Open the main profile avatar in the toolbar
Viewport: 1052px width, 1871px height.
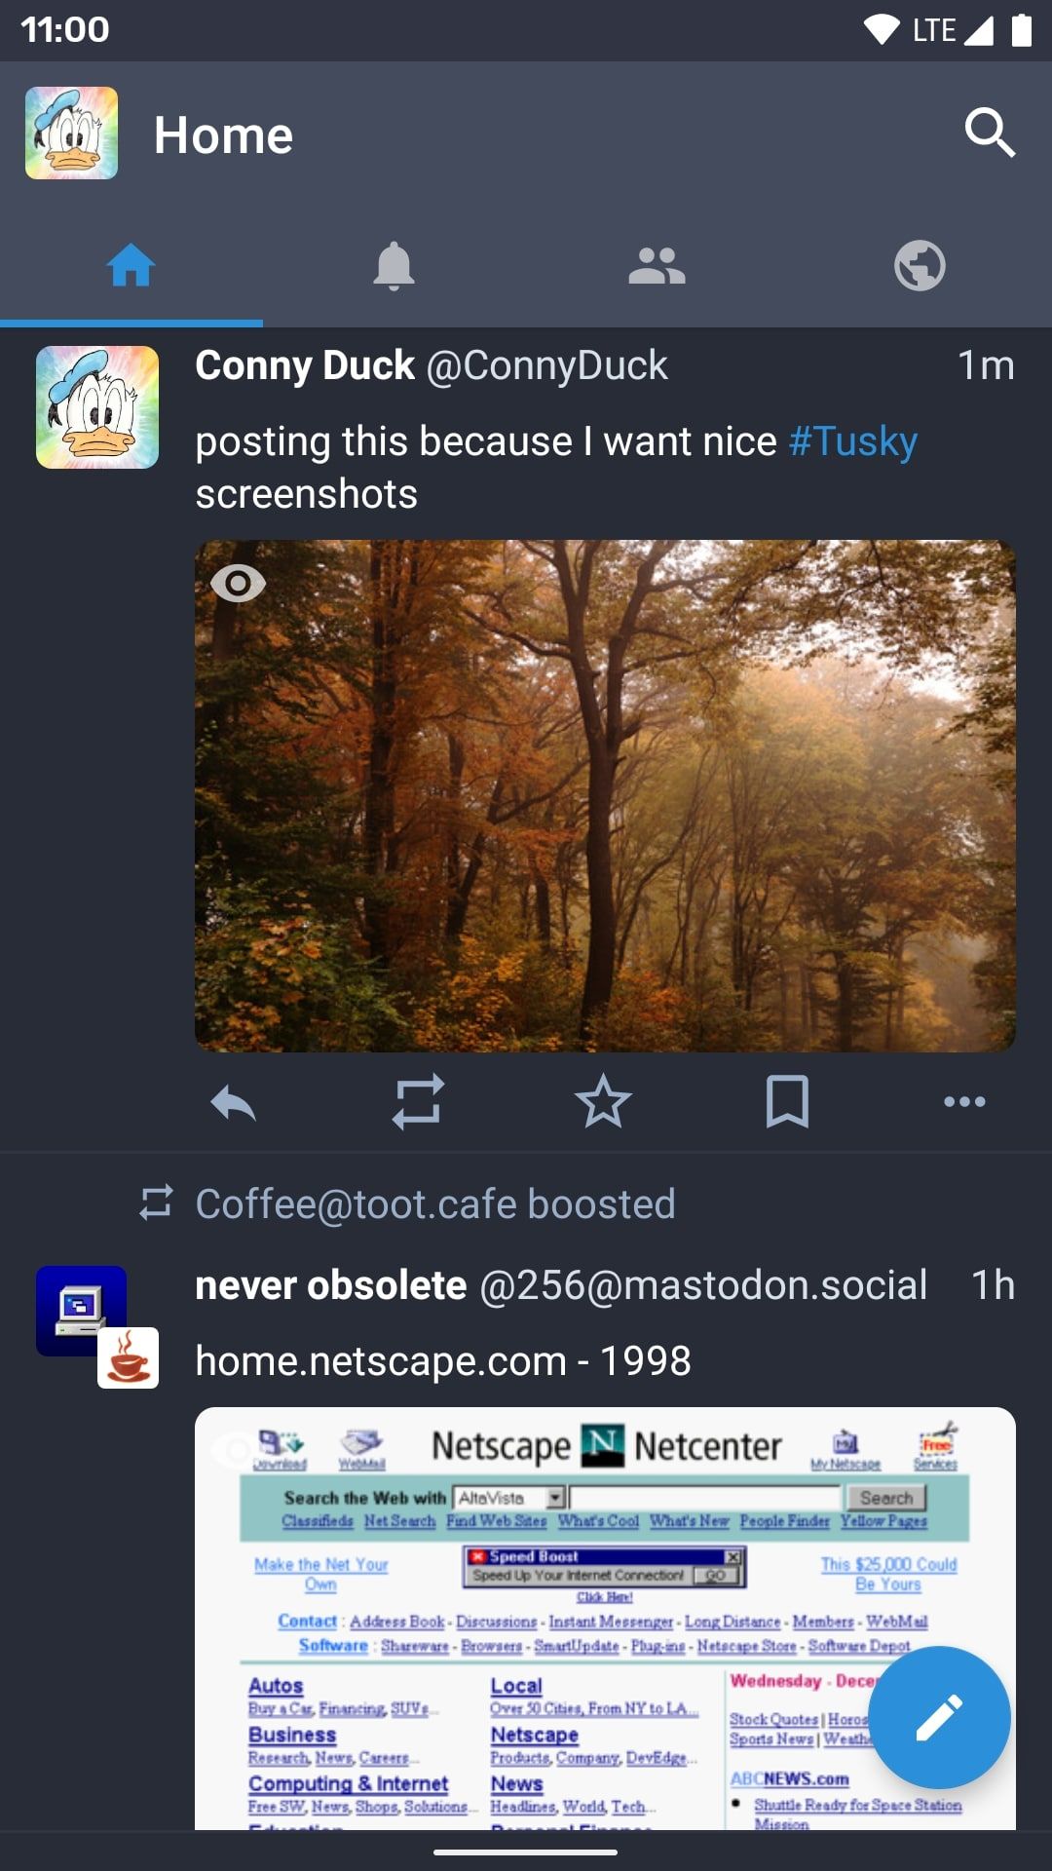point(69,132)
